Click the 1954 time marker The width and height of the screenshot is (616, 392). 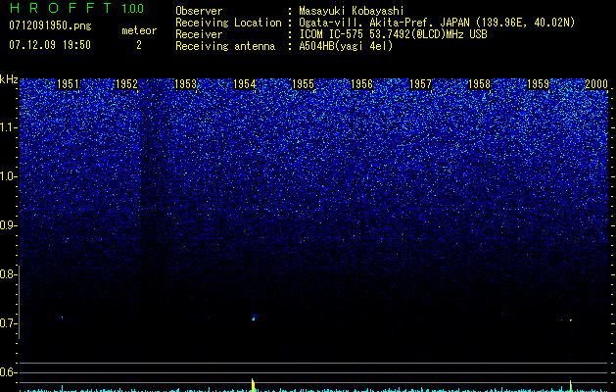point(244,84)
